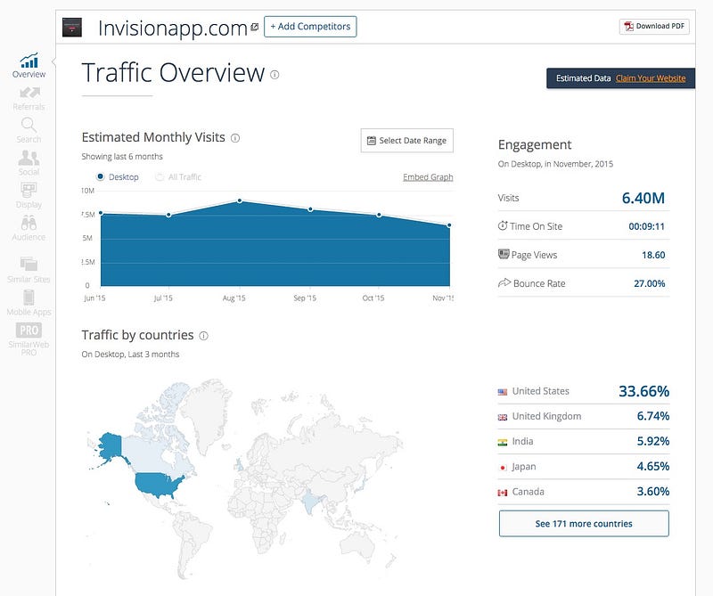The image size is (713, 596).
Task: Open the Search magnifier section in sidebar
Action: click(29, 125)
